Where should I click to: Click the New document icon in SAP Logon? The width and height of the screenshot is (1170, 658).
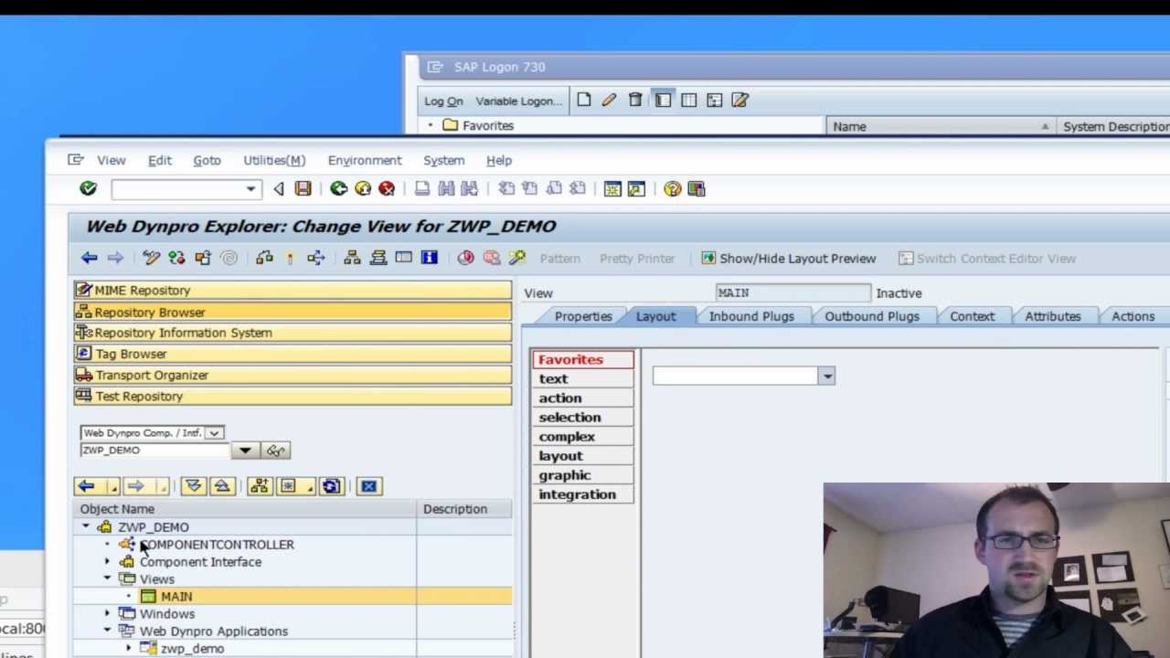(x=583, y=100)
